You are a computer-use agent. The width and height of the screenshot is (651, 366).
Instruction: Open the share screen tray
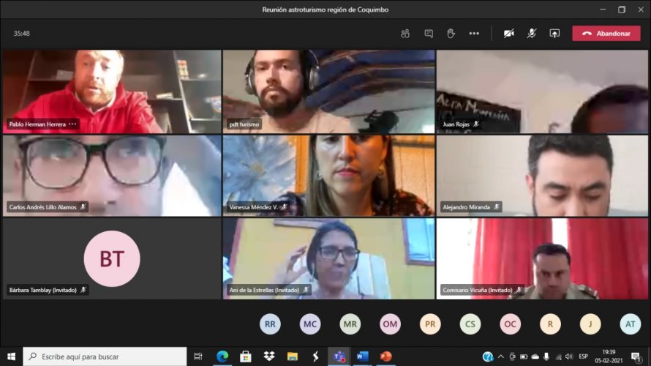click(554, 34)
